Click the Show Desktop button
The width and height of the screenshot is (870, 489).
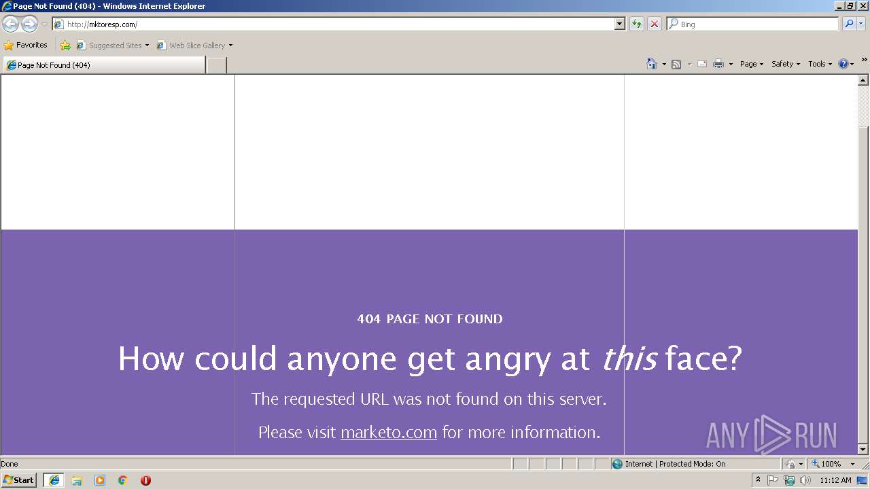(x=863, y=480)
